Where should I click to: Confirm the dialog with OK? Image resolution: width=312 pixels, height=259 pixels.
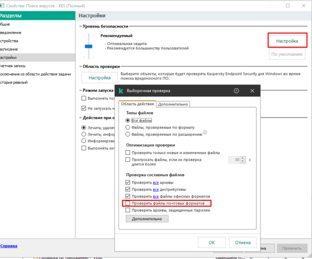pyautogui.click(x=212, y=242)
